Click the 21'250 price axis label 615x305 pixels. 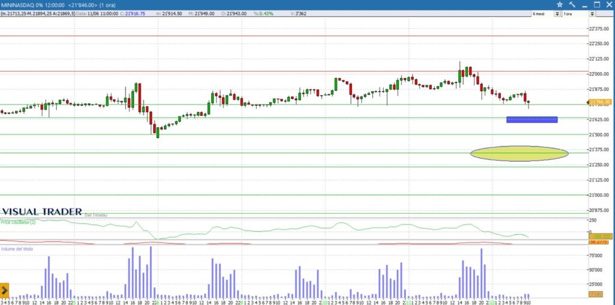(x=600, y=165)
